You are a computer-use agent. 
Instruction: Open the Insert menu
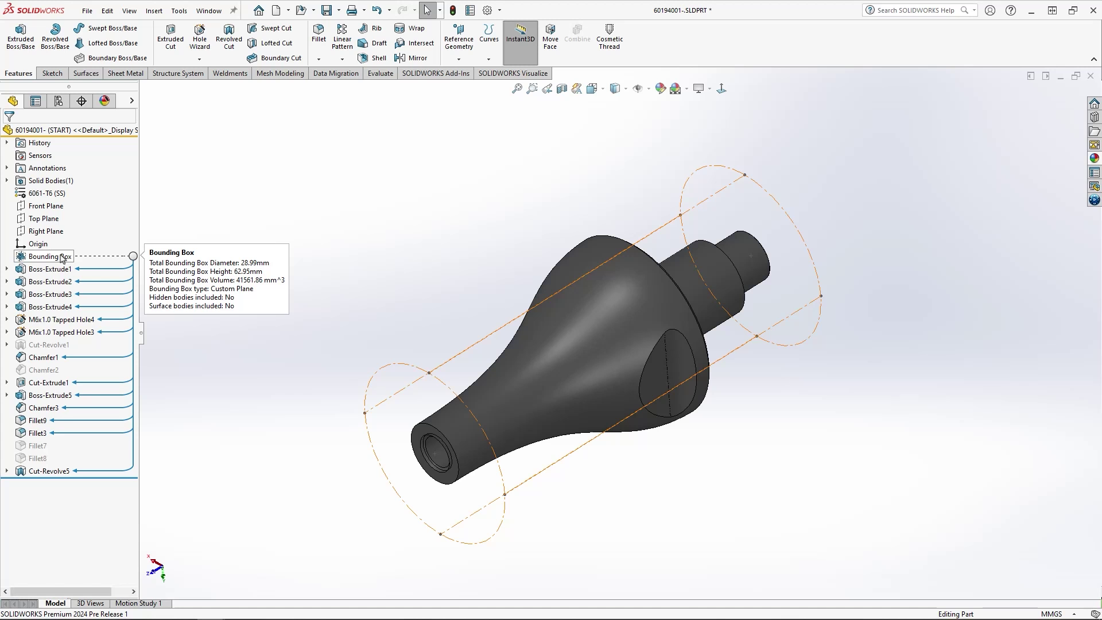[x=154, y=10]
